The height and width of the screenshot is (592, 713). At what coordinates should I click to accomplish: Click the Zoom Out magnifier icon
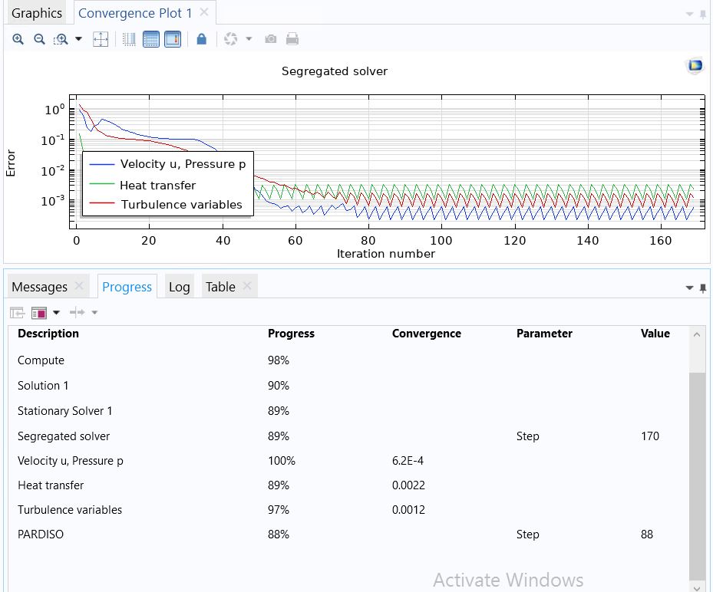(x=39, y=39)
